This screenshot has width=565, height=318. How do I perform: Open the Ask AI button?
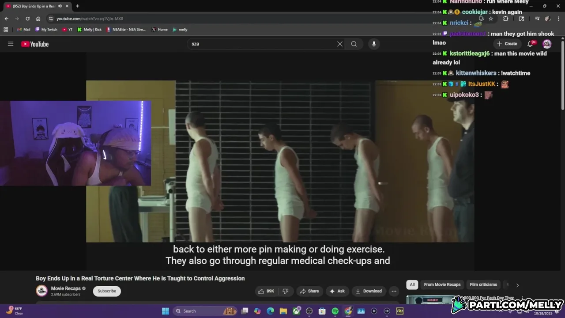337,291
